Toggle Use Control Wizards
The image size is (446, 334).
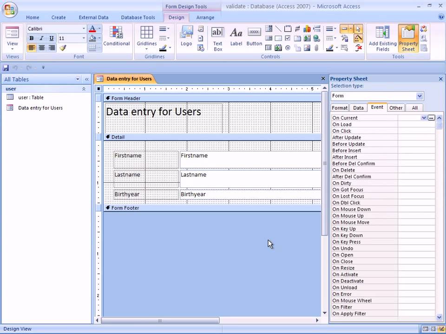click(358, 39)
